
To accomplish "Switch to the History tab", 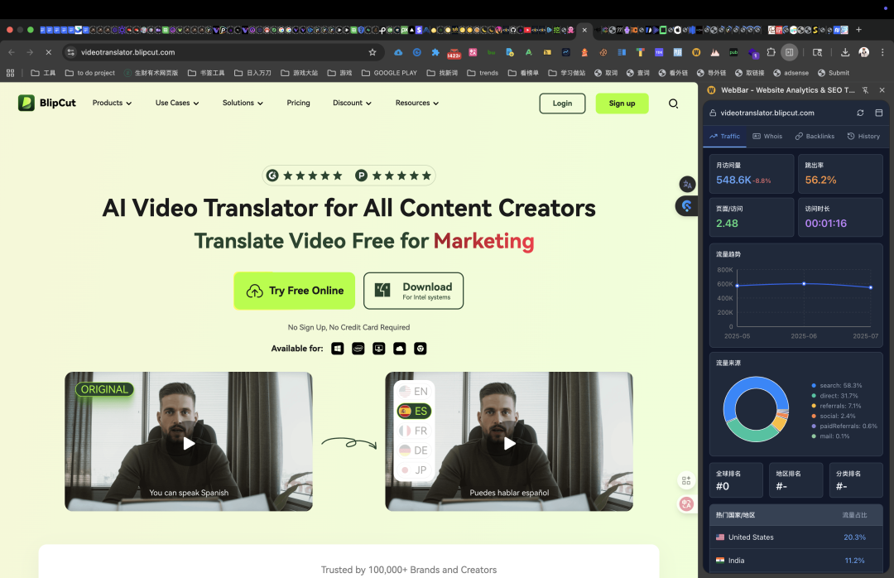I will 863,137.
